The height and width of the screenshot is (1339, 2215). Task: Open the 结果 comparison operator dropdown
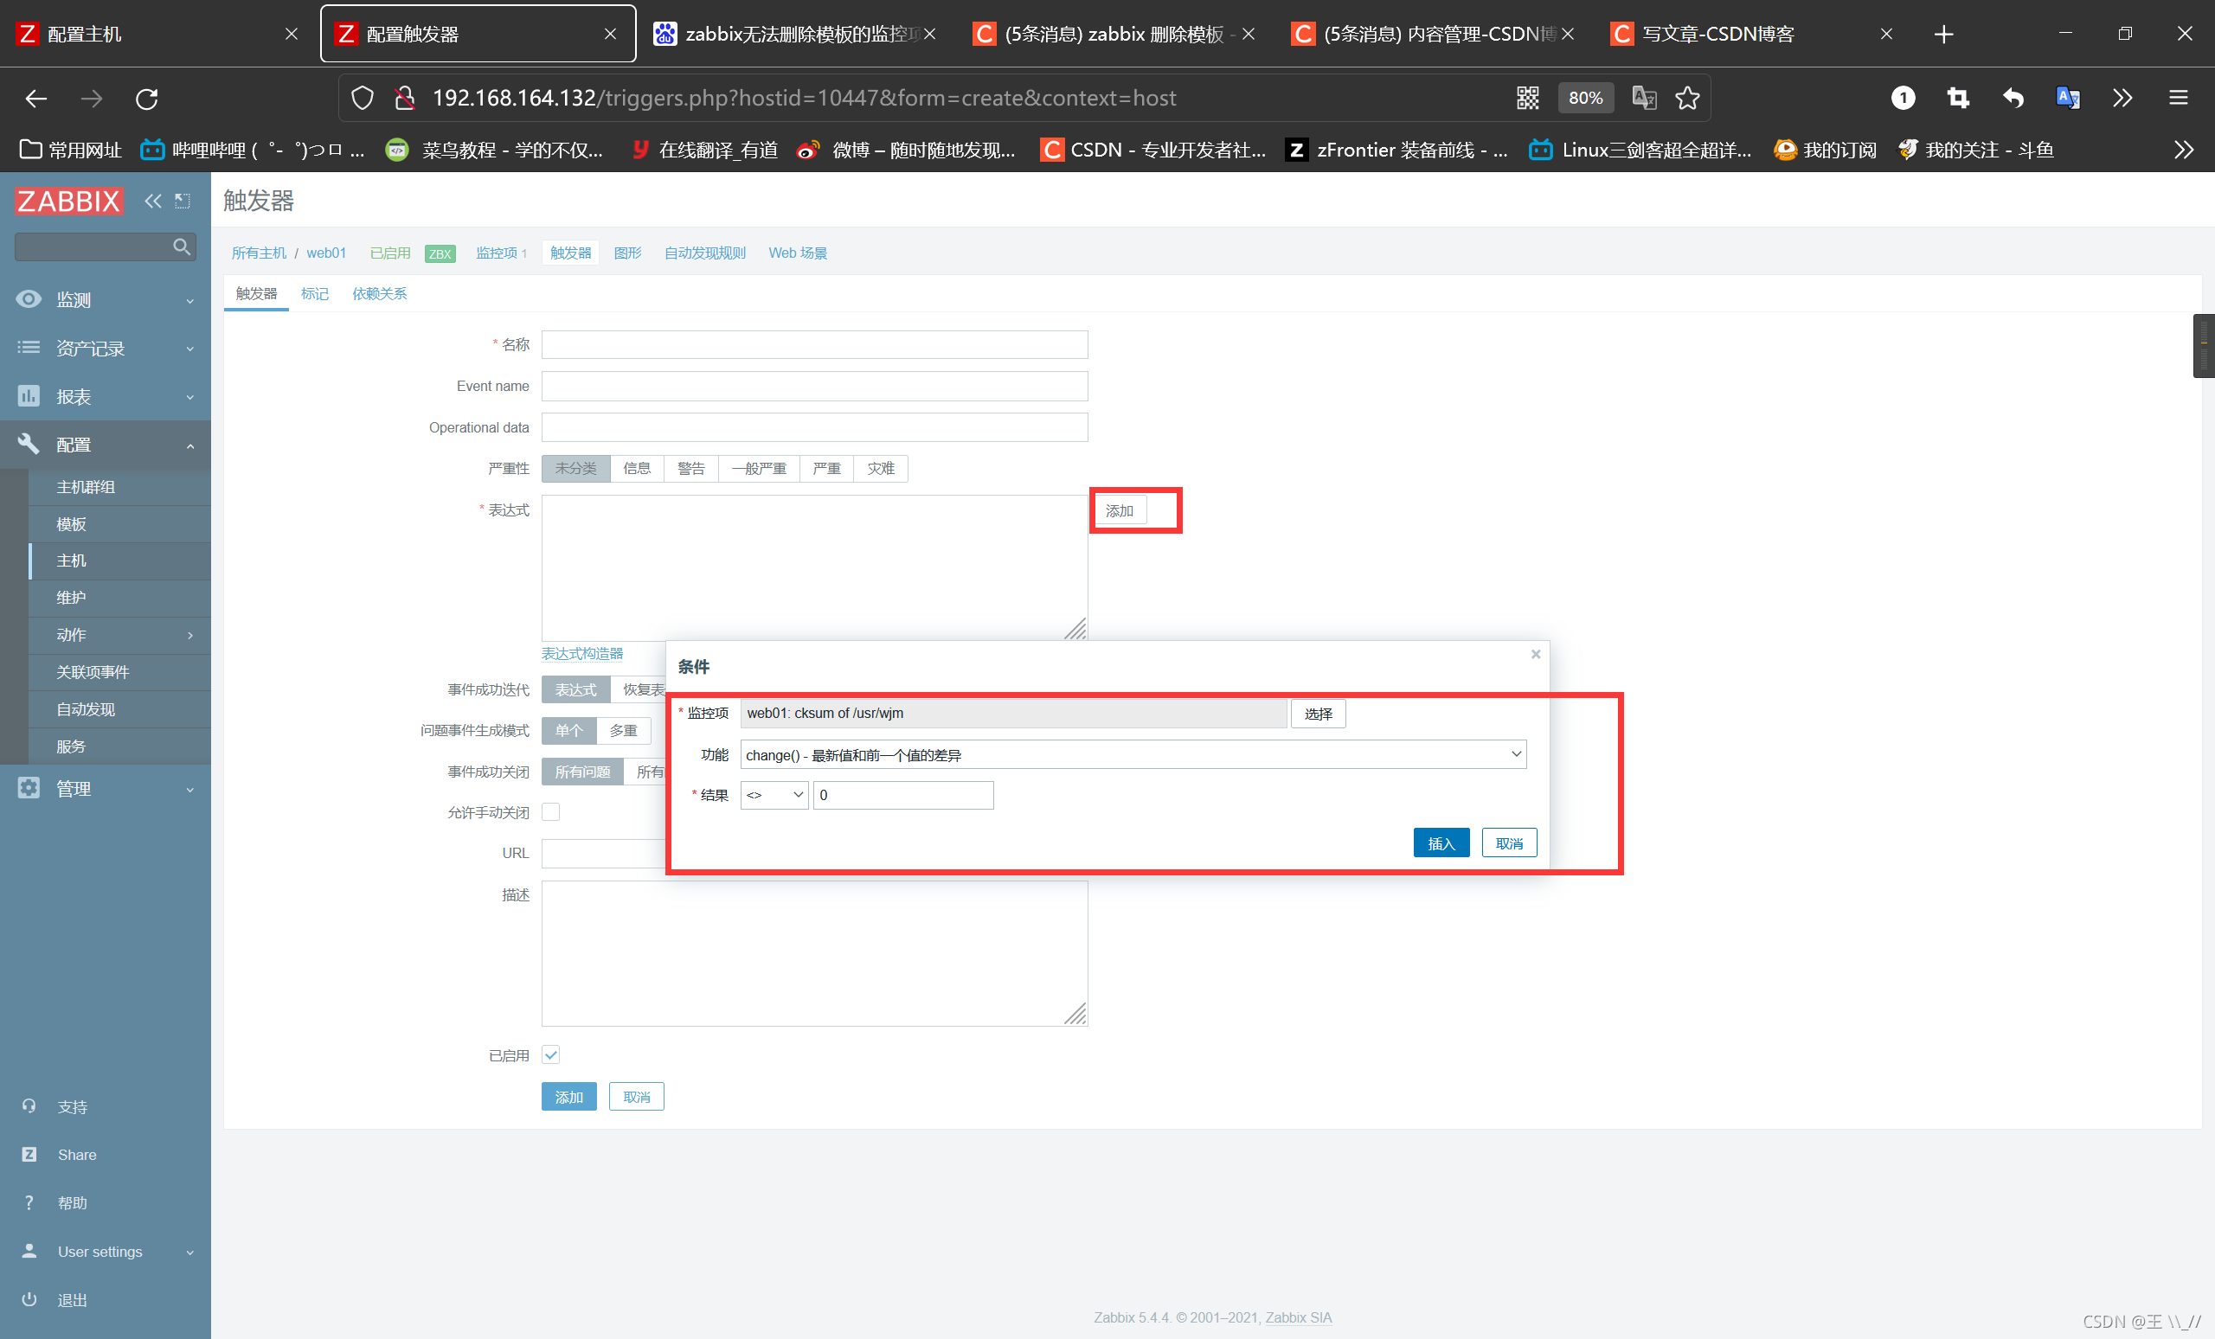774,795
